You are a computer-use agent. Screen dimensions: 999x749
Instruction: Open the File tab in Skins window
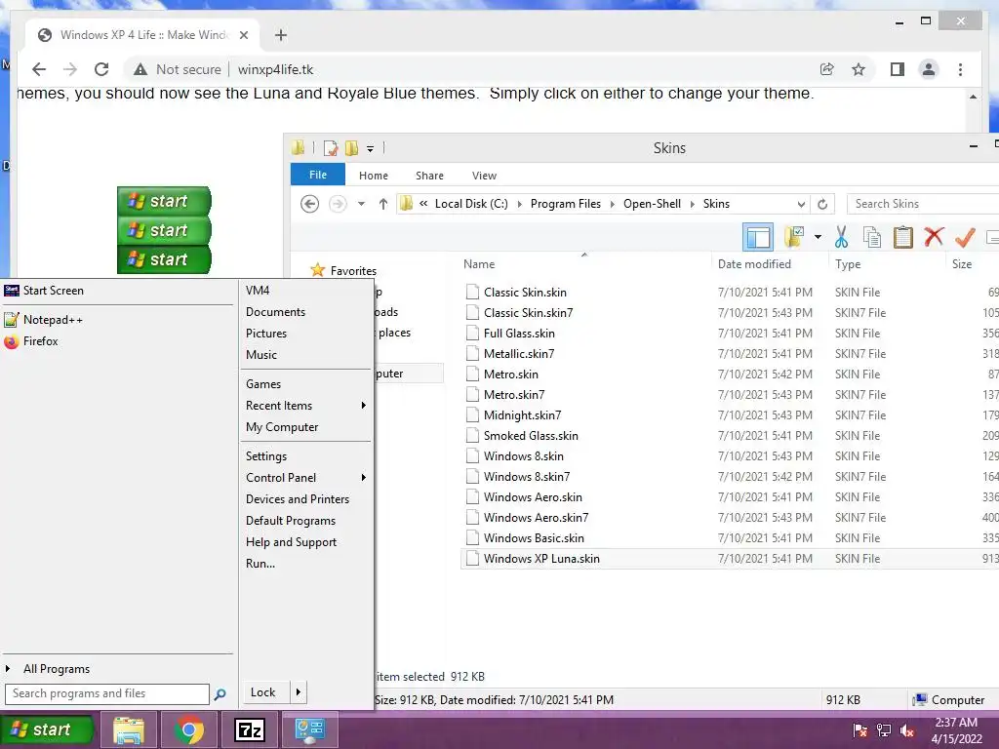[318, 175]
